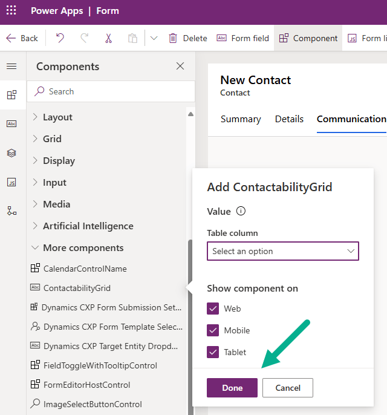Expand the Layout components group
This screenshot has width=387, height=415.
pos(57,117)
